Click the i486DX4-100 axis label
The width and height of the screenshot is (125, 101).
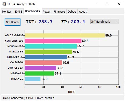coord(15,46)
